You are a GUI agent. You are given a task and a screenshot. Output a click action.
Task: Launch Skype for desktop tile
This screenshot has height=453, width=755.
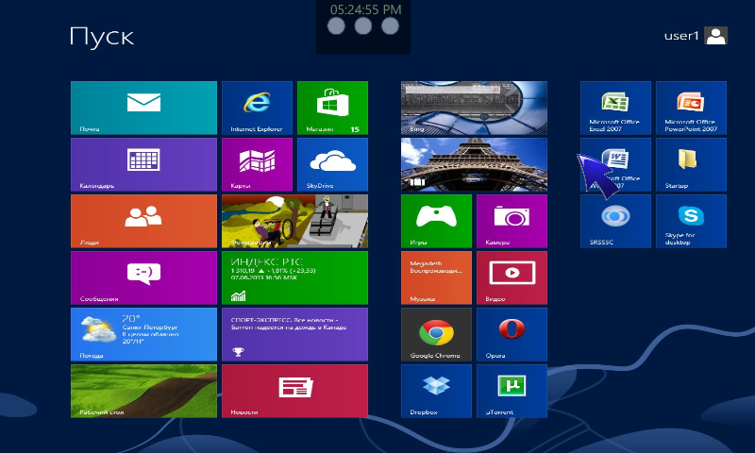(691, 221)
